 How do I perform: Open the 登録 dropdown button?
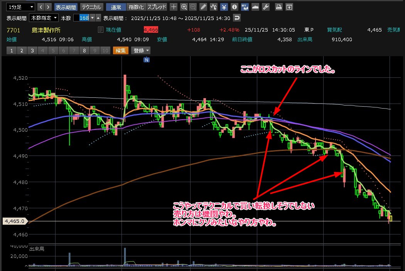point(141,50)
